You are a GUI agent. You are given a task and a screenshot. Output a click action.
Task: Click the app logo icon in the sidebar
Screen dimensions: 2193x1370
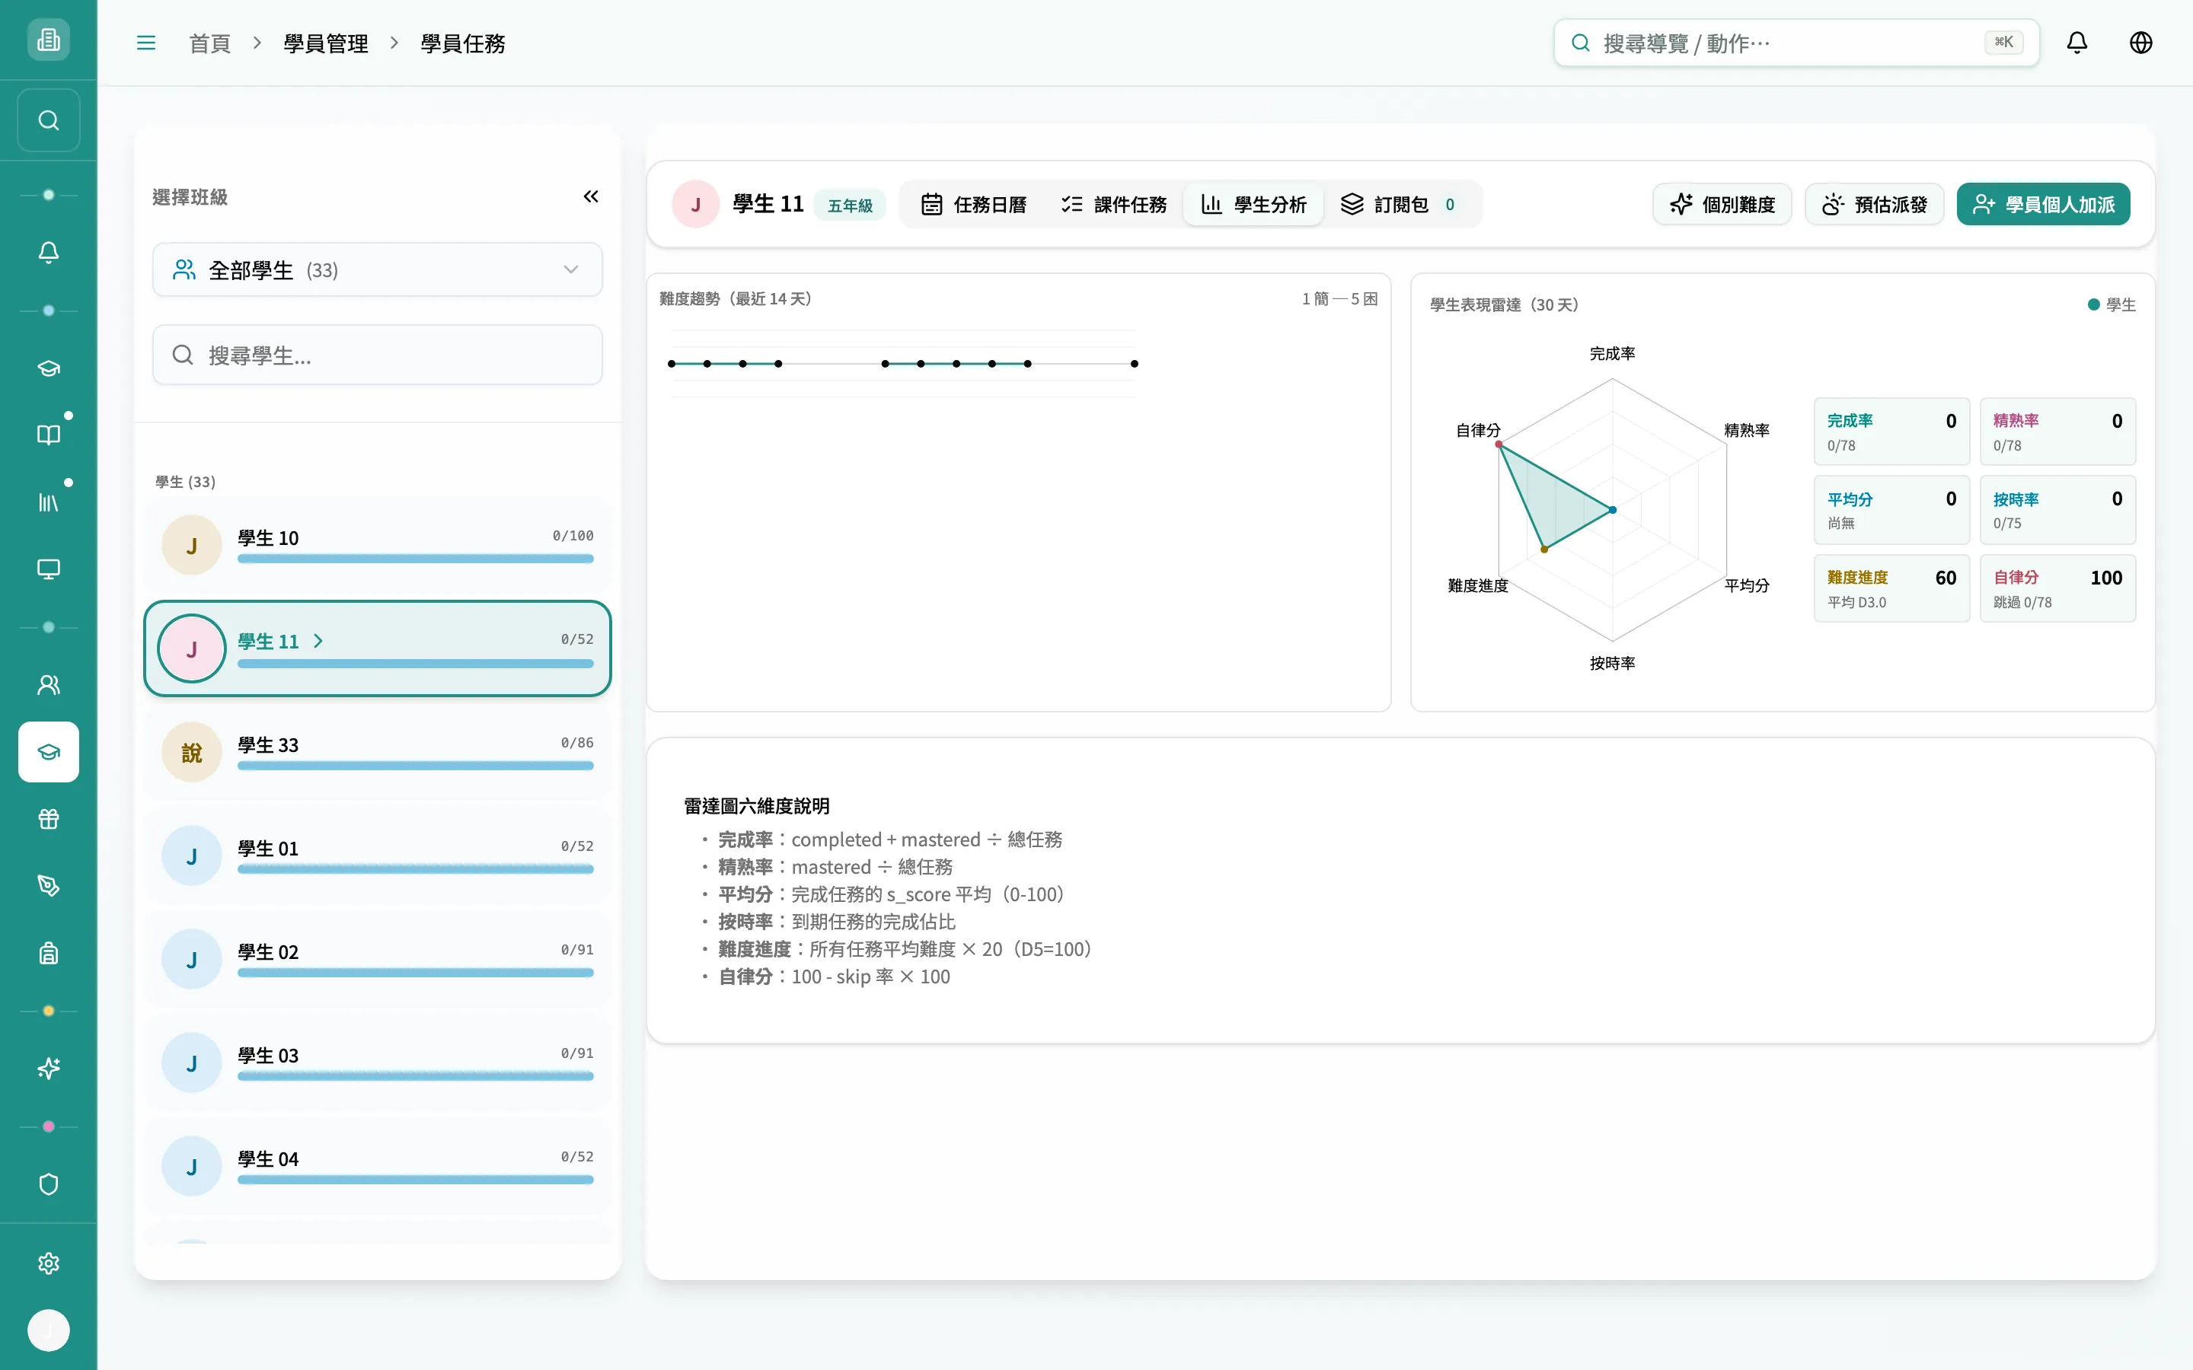point(48,40)
